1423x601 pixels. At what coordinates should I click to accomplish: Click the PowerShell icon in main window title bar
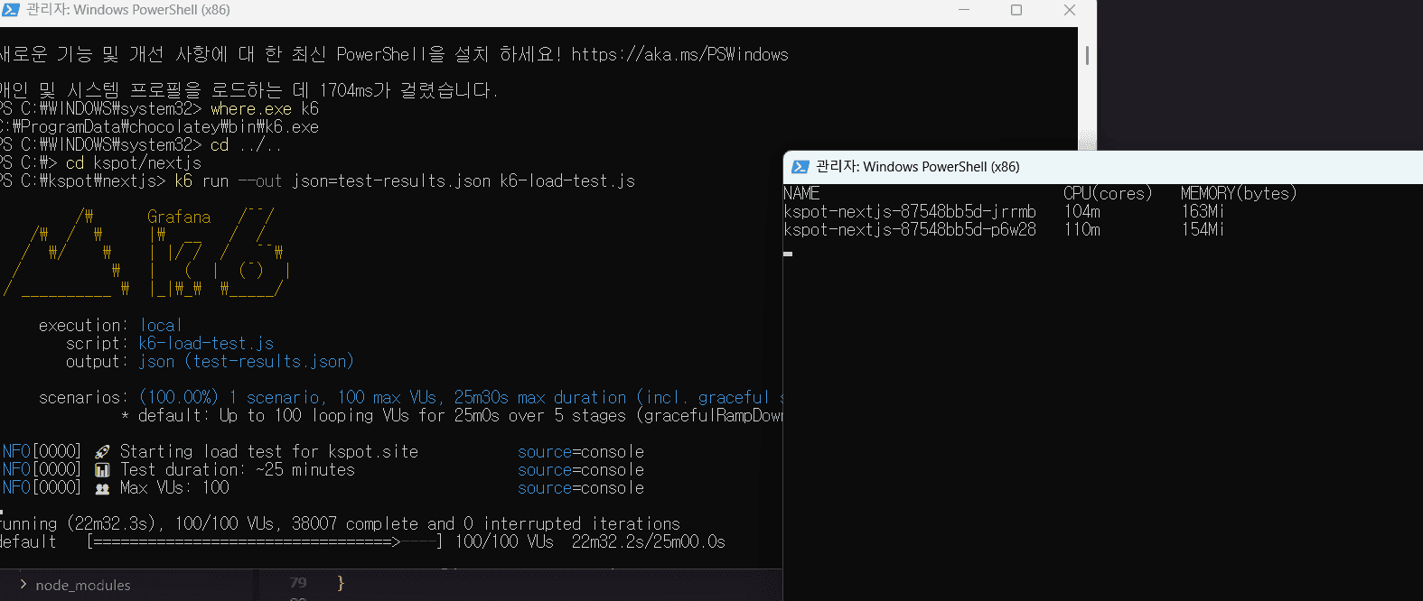click(x=11, y=10)
